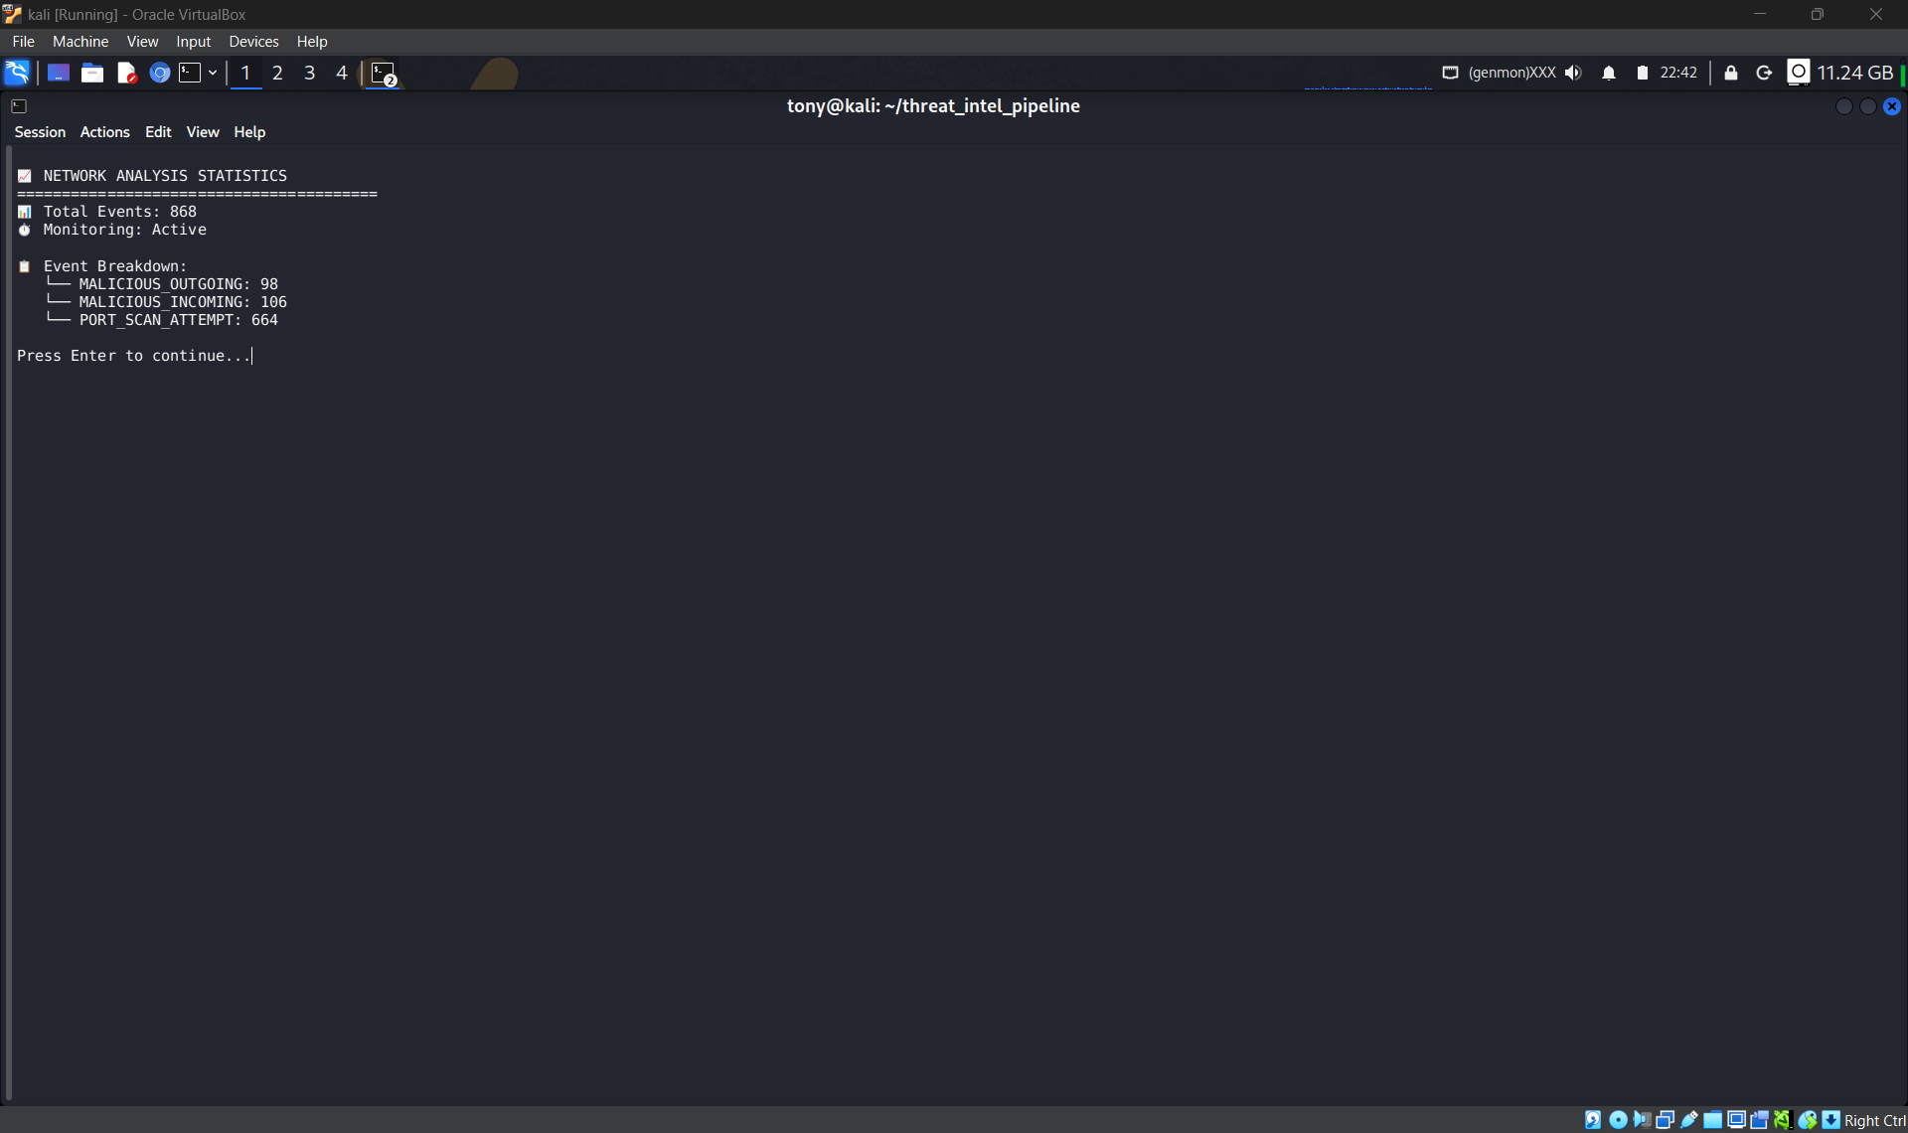
Task: Click the MALICIOUS_INCOMING: 106 row
Action: coord(183,301)
